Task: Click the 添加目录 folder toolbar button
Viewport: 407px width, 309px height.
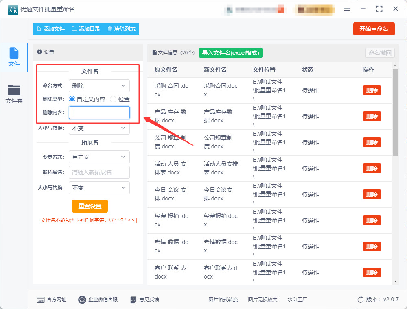Action: click(86, 29)
